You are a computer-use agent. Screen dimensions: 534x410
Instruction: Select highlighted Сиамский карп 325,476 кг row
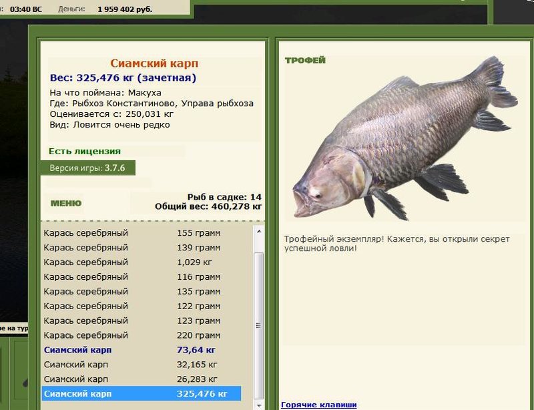(142, 394)
